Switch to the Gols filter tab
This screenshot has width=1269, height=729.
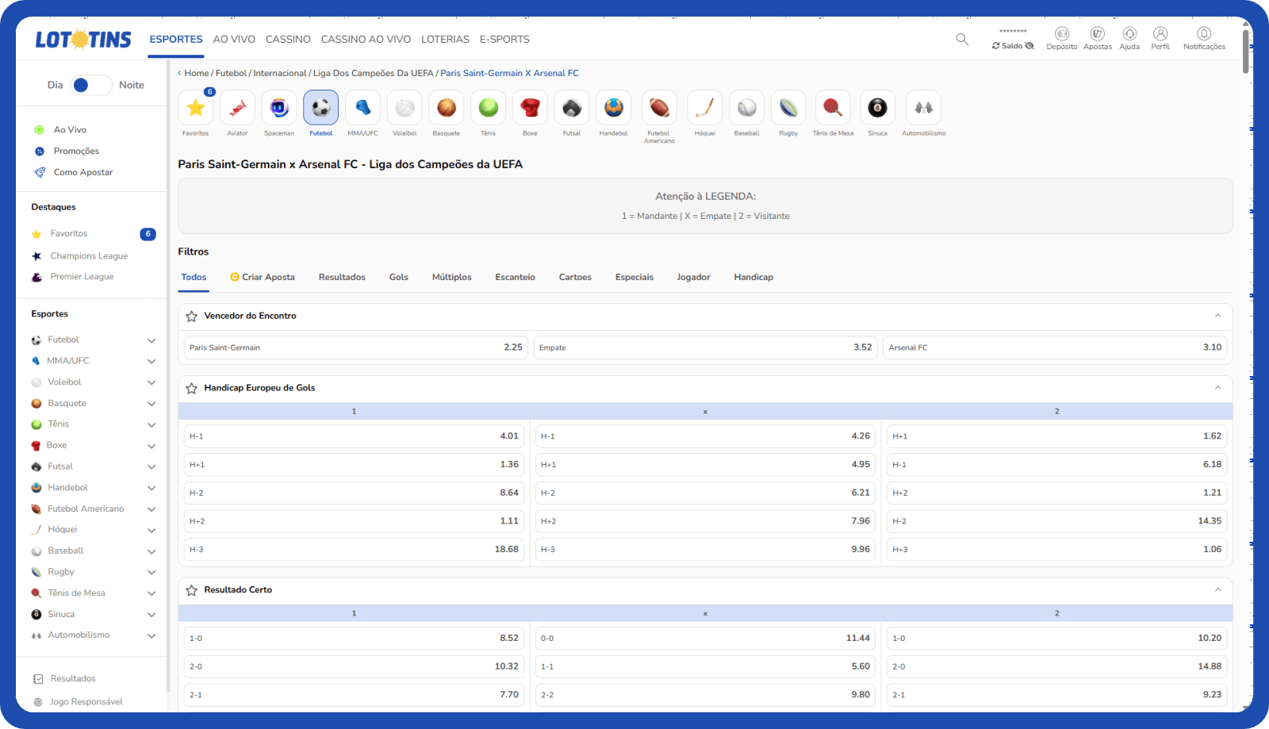(x=399, y=277)
